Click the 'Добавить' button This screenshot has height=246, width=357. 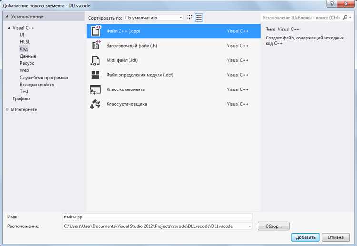(305, 237)
